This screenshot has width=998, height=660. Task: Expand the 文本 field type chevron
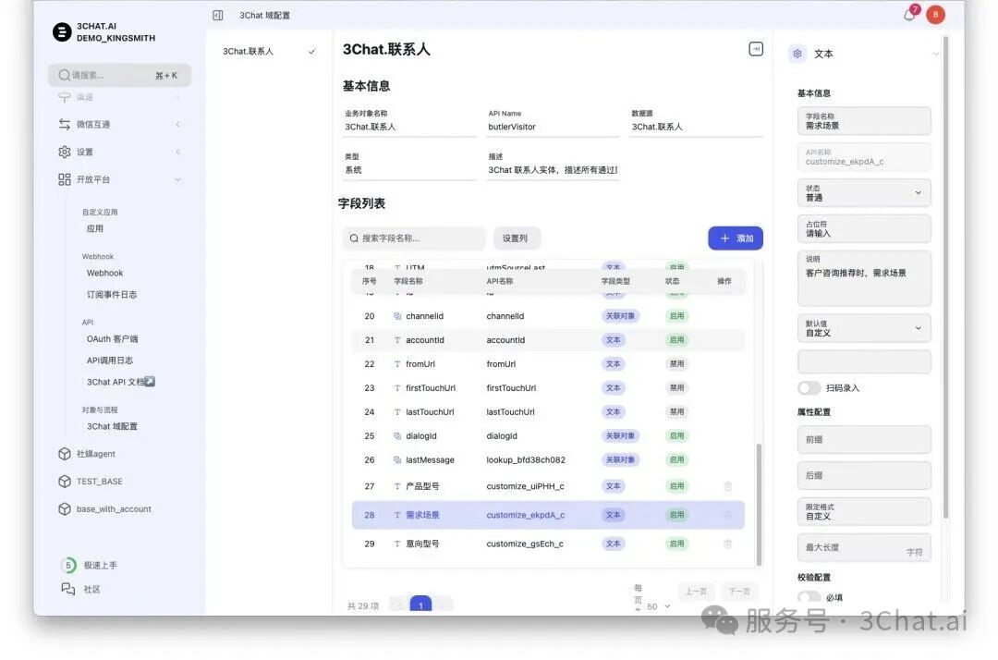click(x=935, y=55)
